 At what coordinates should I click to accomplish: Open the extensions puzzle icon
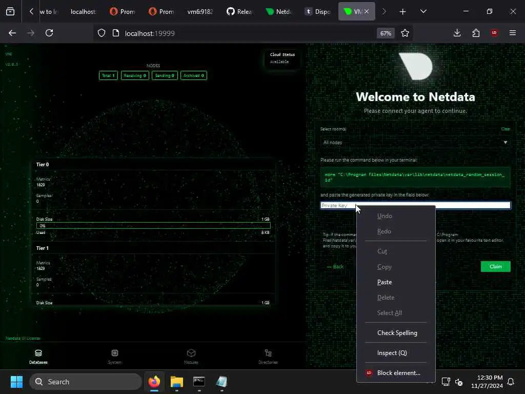tap(476, 33)
